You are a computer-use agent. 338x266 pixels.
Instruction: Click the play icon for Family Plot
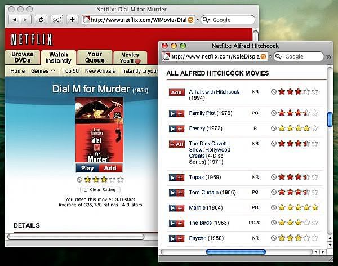[173, 113]
